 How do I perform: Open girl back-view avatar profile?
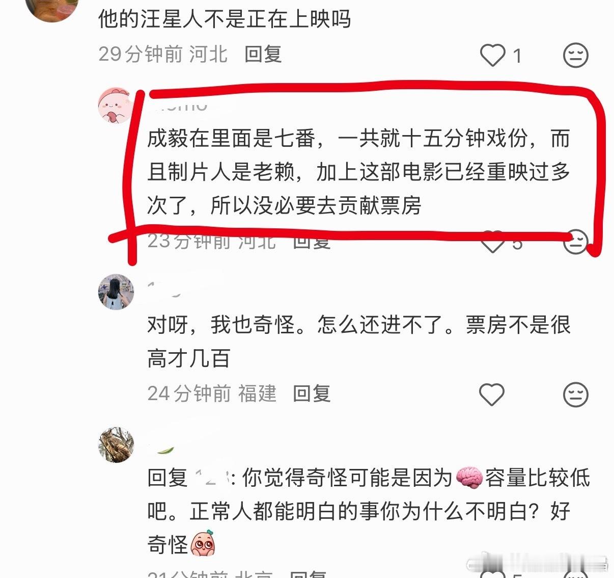click(x=116, y=292)
